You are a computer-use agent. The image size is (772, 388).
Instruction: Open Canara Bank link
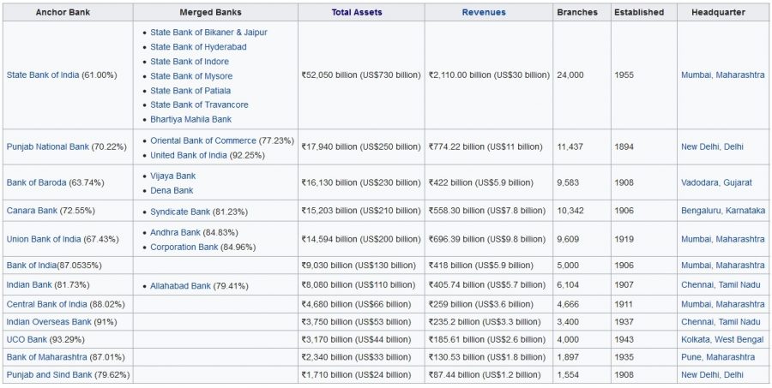32,211
